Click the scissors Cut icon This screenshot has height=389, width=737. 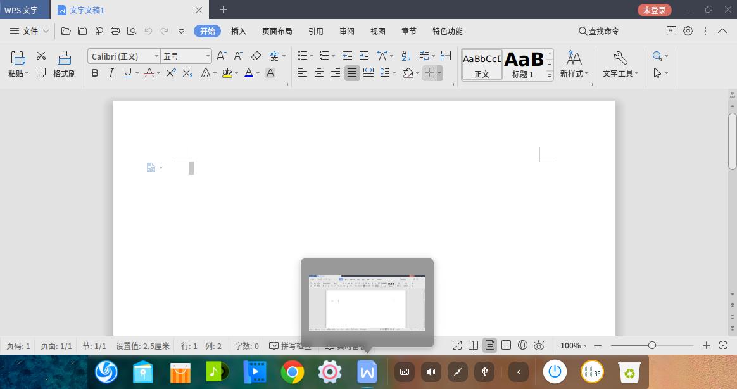tap(41, 56)
